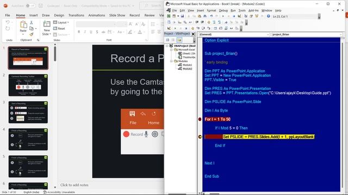Click Format Painter in PowerPoint Clipboard group
Image resolution: width=348 pixels, height=195 pixels.
[32, 34]
